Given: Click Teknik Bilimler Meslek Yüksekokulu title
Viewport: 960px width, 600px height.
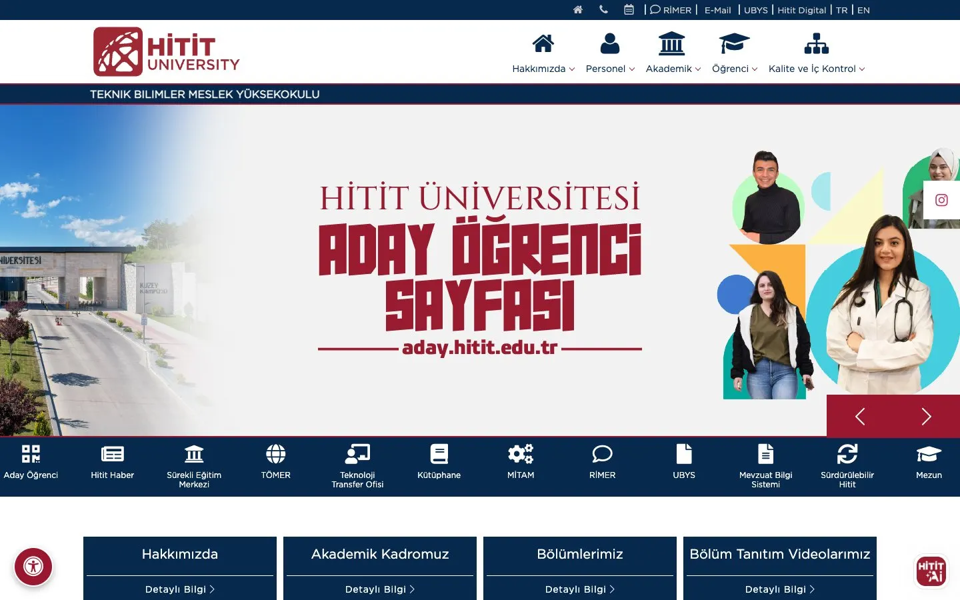Looking at the screenshot, I should 205,94.
